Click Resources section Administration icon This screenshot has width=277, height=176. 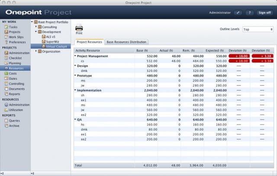(x=6, y=105)
